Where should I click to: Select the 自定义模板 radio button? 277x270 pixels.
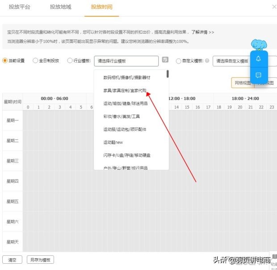pyautogui.click(x=178, y=61)
